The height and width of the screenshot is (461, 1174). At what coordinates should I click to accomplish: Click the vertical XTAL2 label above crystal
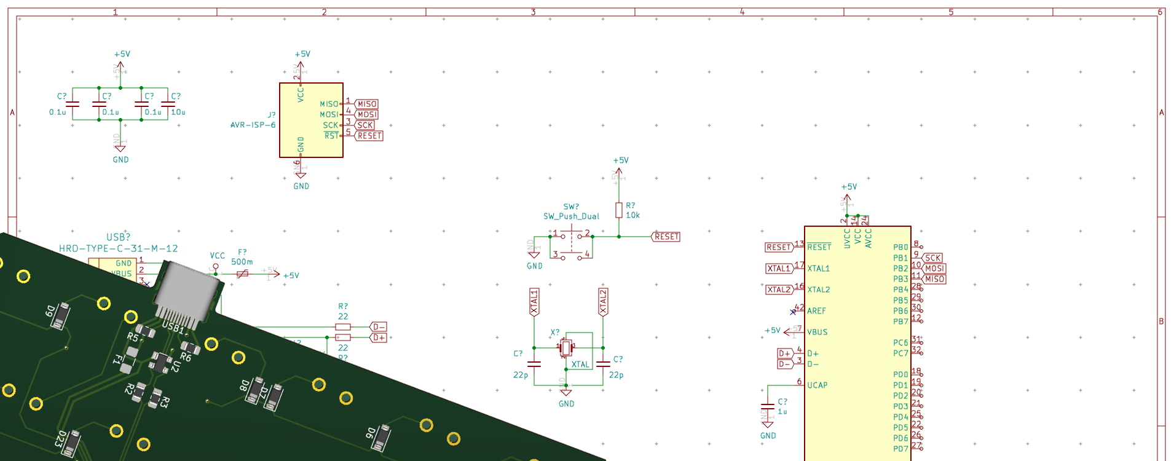pos(603,302)
